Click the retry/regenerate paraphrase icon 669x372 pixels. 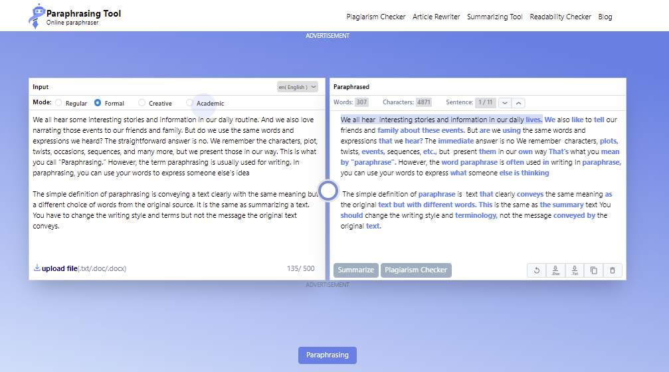coord(537,270)
